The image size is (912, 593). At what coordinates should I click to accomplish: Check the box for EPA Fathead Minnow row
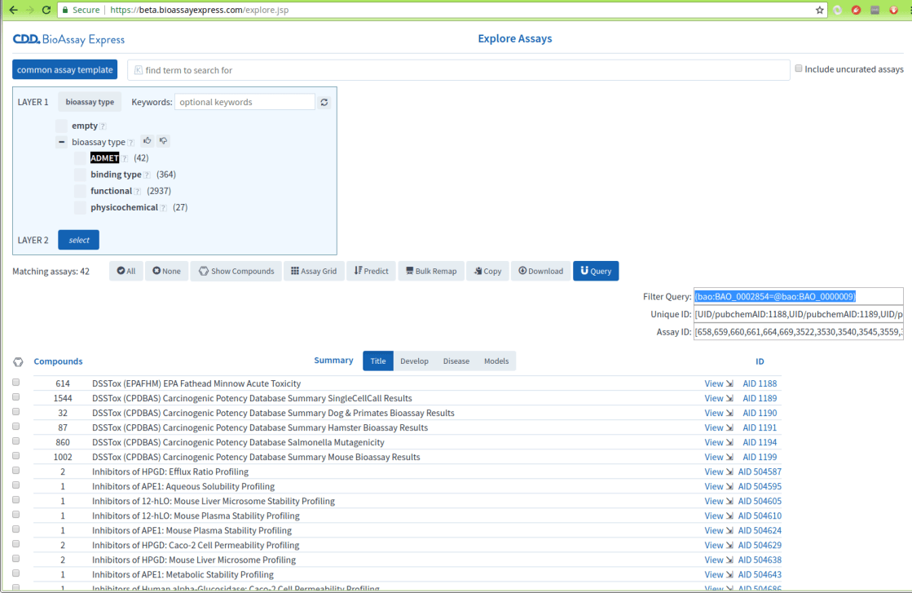pos(16,383)
